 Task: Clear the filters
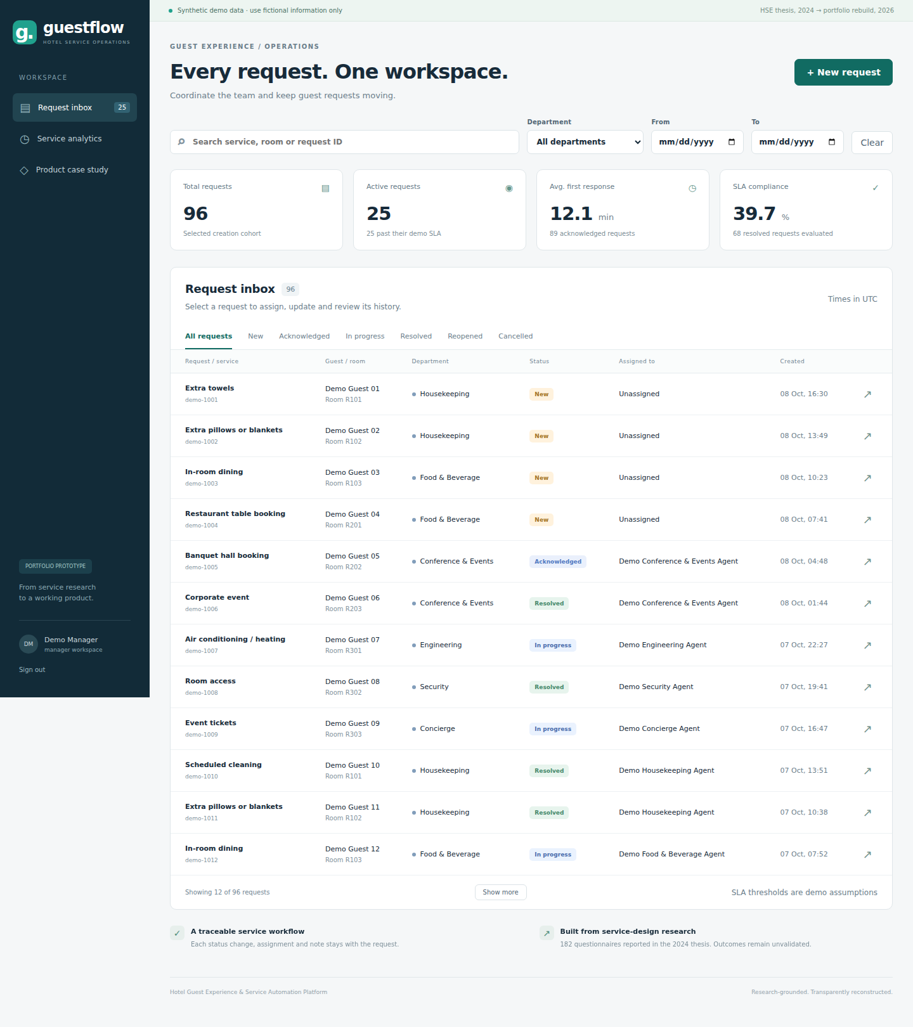coord(872,143)
